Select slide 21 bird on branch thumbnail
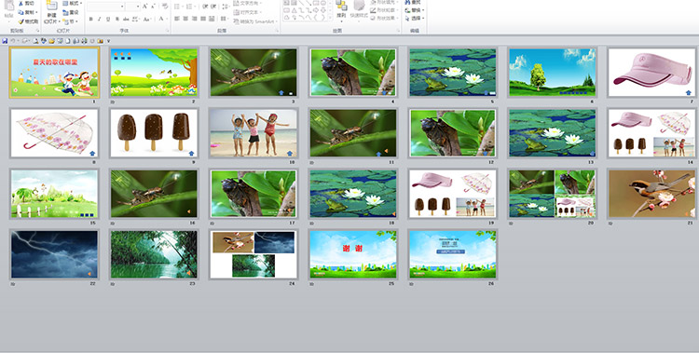This screenshot has width=699, height=353. [651, 194]
